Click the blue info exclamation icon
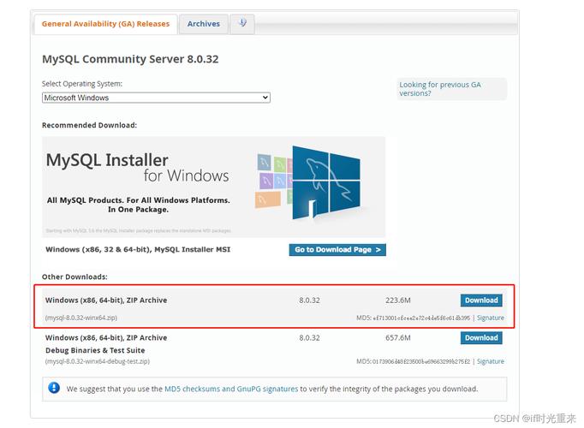 tap(54, 388)
